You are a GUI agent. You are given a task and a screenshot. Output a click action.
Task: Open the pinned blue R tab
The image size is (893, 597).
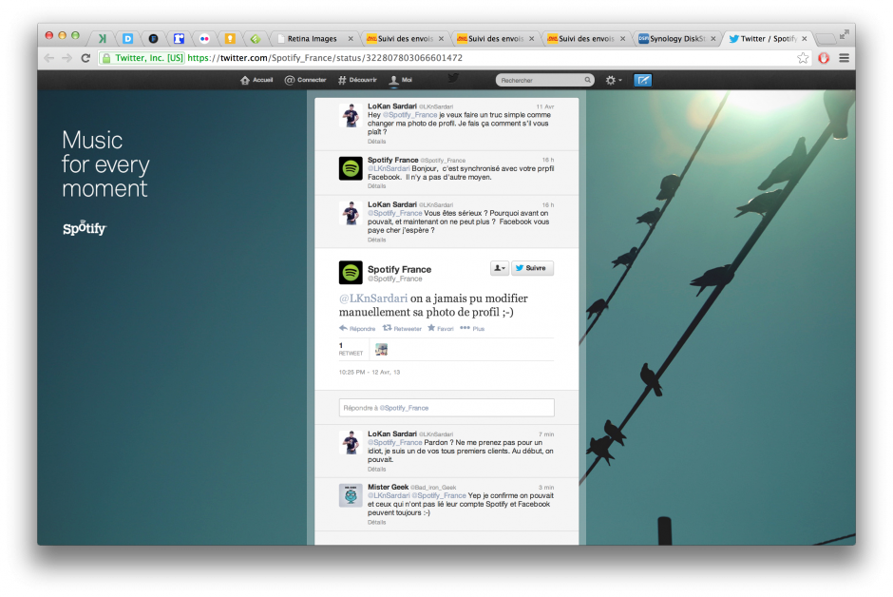coord(179,39)
